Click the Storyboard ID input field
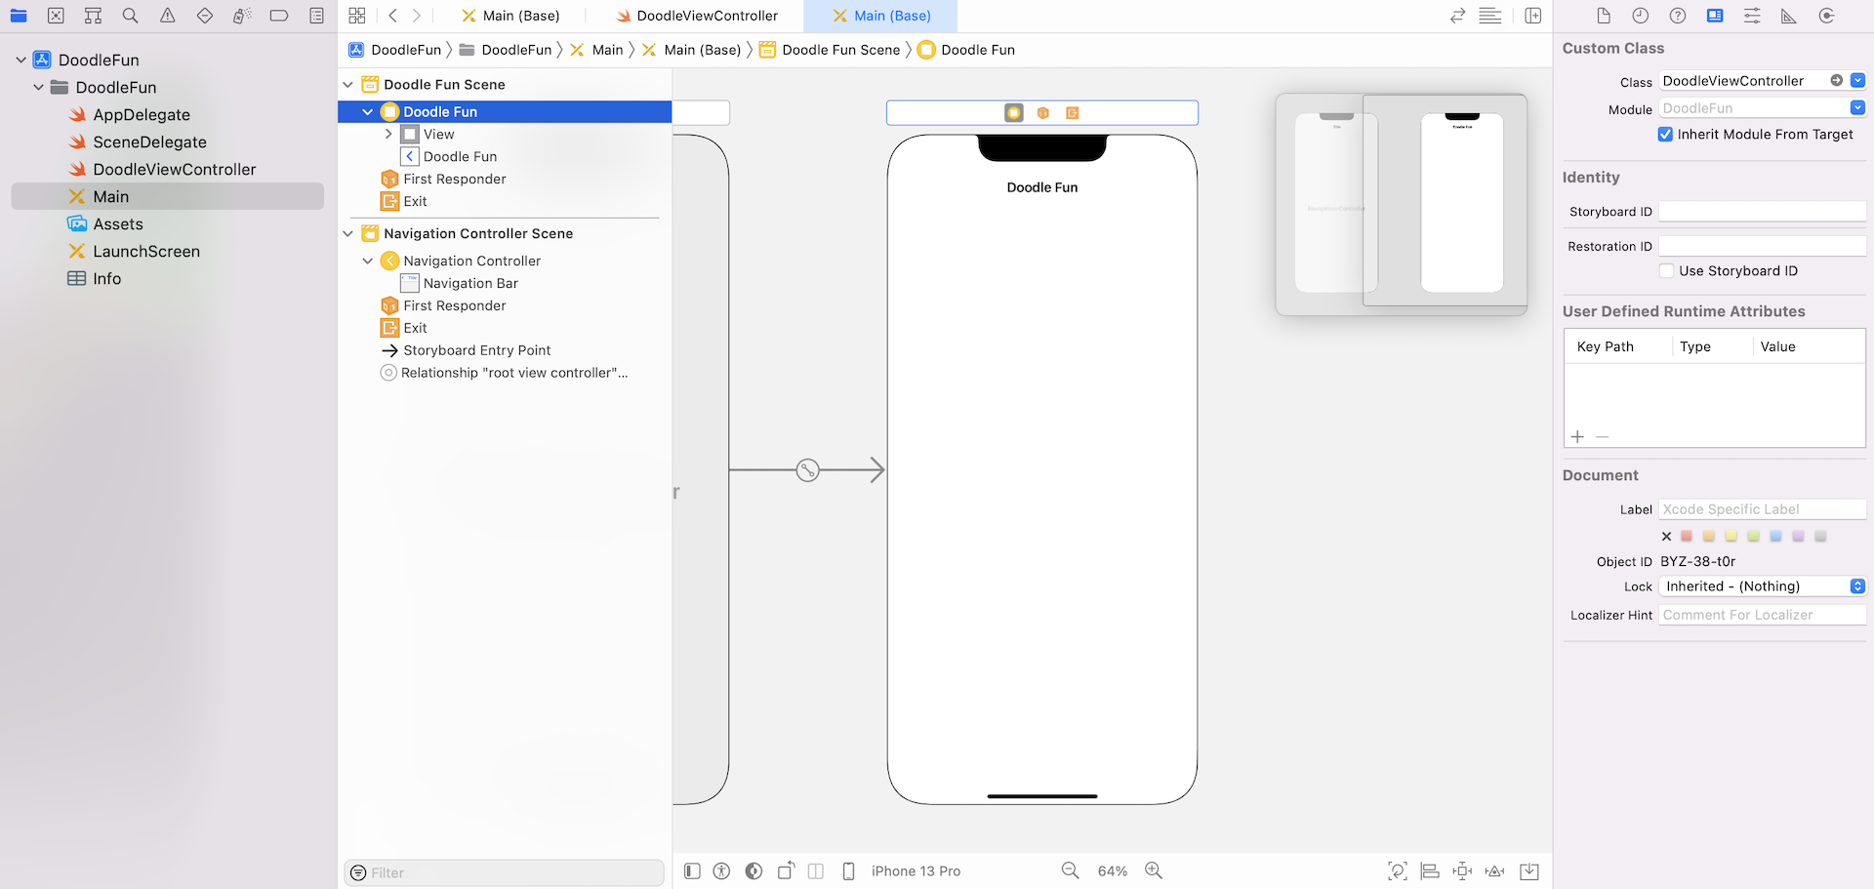 [x=1762, y=212]
